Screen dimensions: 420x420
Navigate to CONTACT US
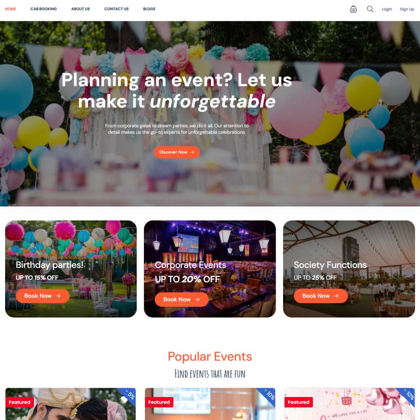click(117, 9)
